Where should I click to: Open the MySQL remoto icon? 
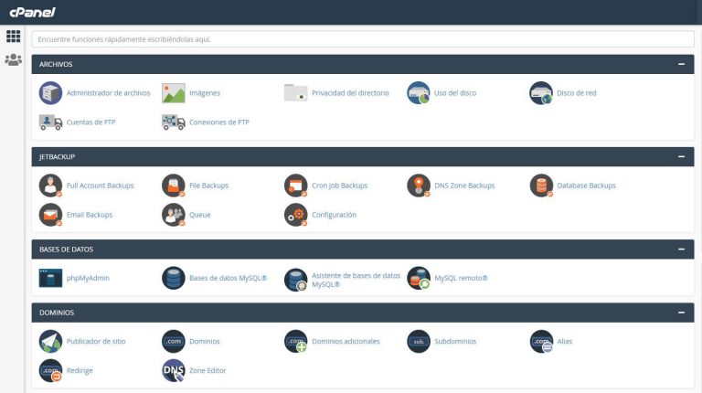[x=418, y=278]
